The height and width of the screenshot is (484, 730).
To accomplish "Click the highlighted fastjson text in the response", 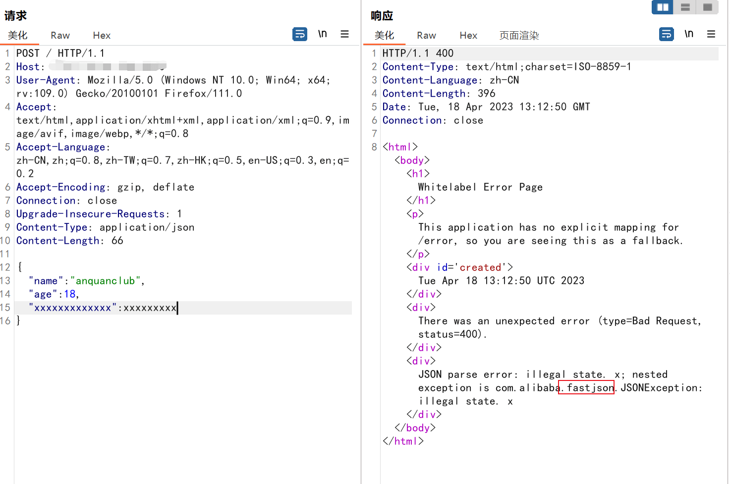I will [x=586, y=387].
